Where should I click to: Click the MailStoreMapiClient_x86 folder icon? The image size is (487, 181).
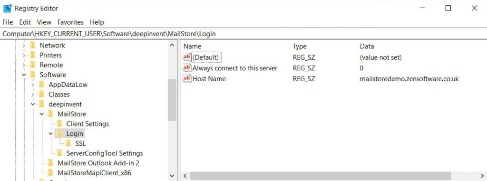pyautogui.click(x=51, y=172)
